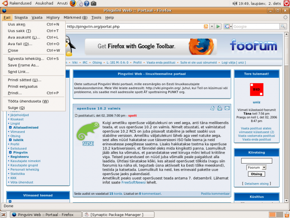Screen dimensions: 290x218
Task: Click the document icon in openSuse post header
Action: click(x=212, y=108)
